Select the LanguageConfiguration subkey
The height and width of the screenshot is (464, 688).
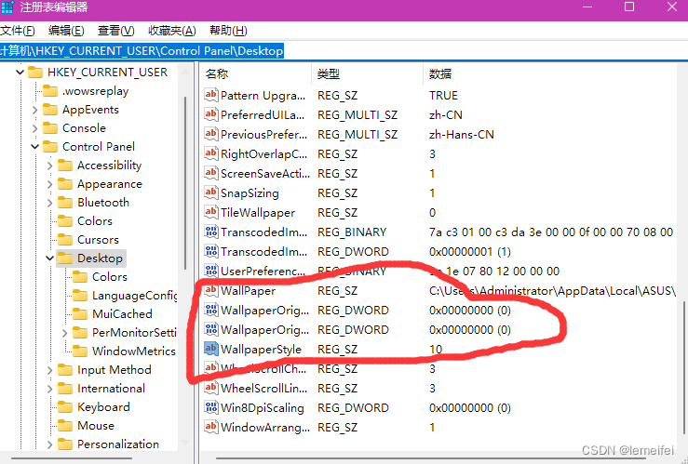(134, 296)
